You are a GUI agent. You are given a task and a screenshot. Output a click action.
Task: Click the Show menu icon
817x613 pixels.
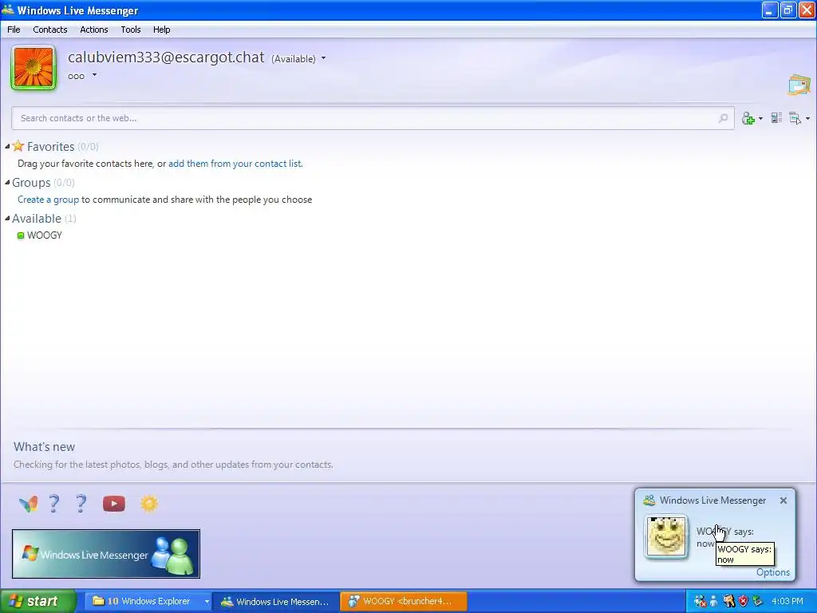[x=795, y=118]
